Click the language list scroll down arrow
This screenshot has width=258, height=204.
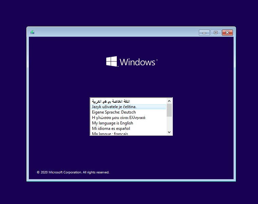point(169,132)
